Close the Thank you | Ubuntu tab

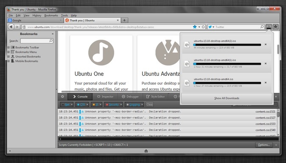click(118, 20)
